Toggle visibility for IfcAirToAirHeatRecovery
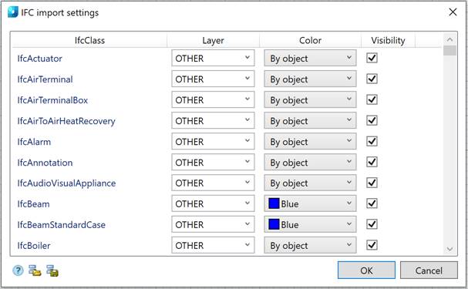 click(372, 120)
